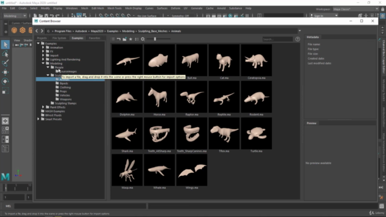Select the Bipeds folder in the tree
Image resolution: width=386 pixels, height=217 pixels.
pos(64,83)
